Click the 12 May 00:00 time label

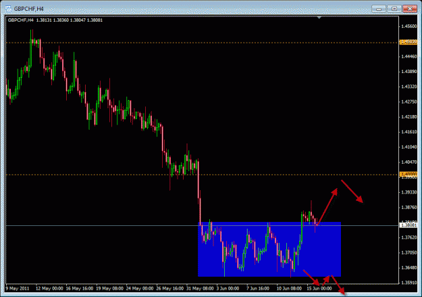[x=49, y=288]
